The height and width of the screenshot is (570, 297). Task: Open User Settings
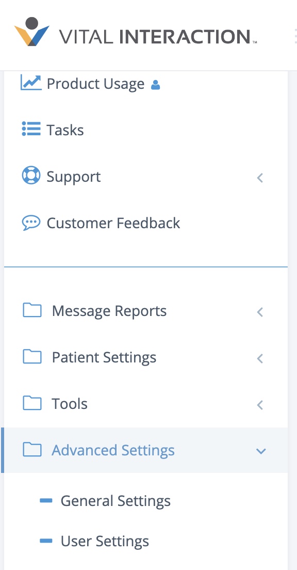pos(105,541)
